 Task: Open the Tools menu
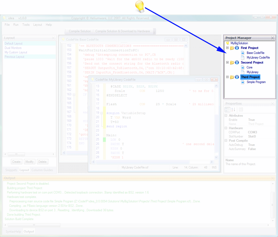[26, 25]
